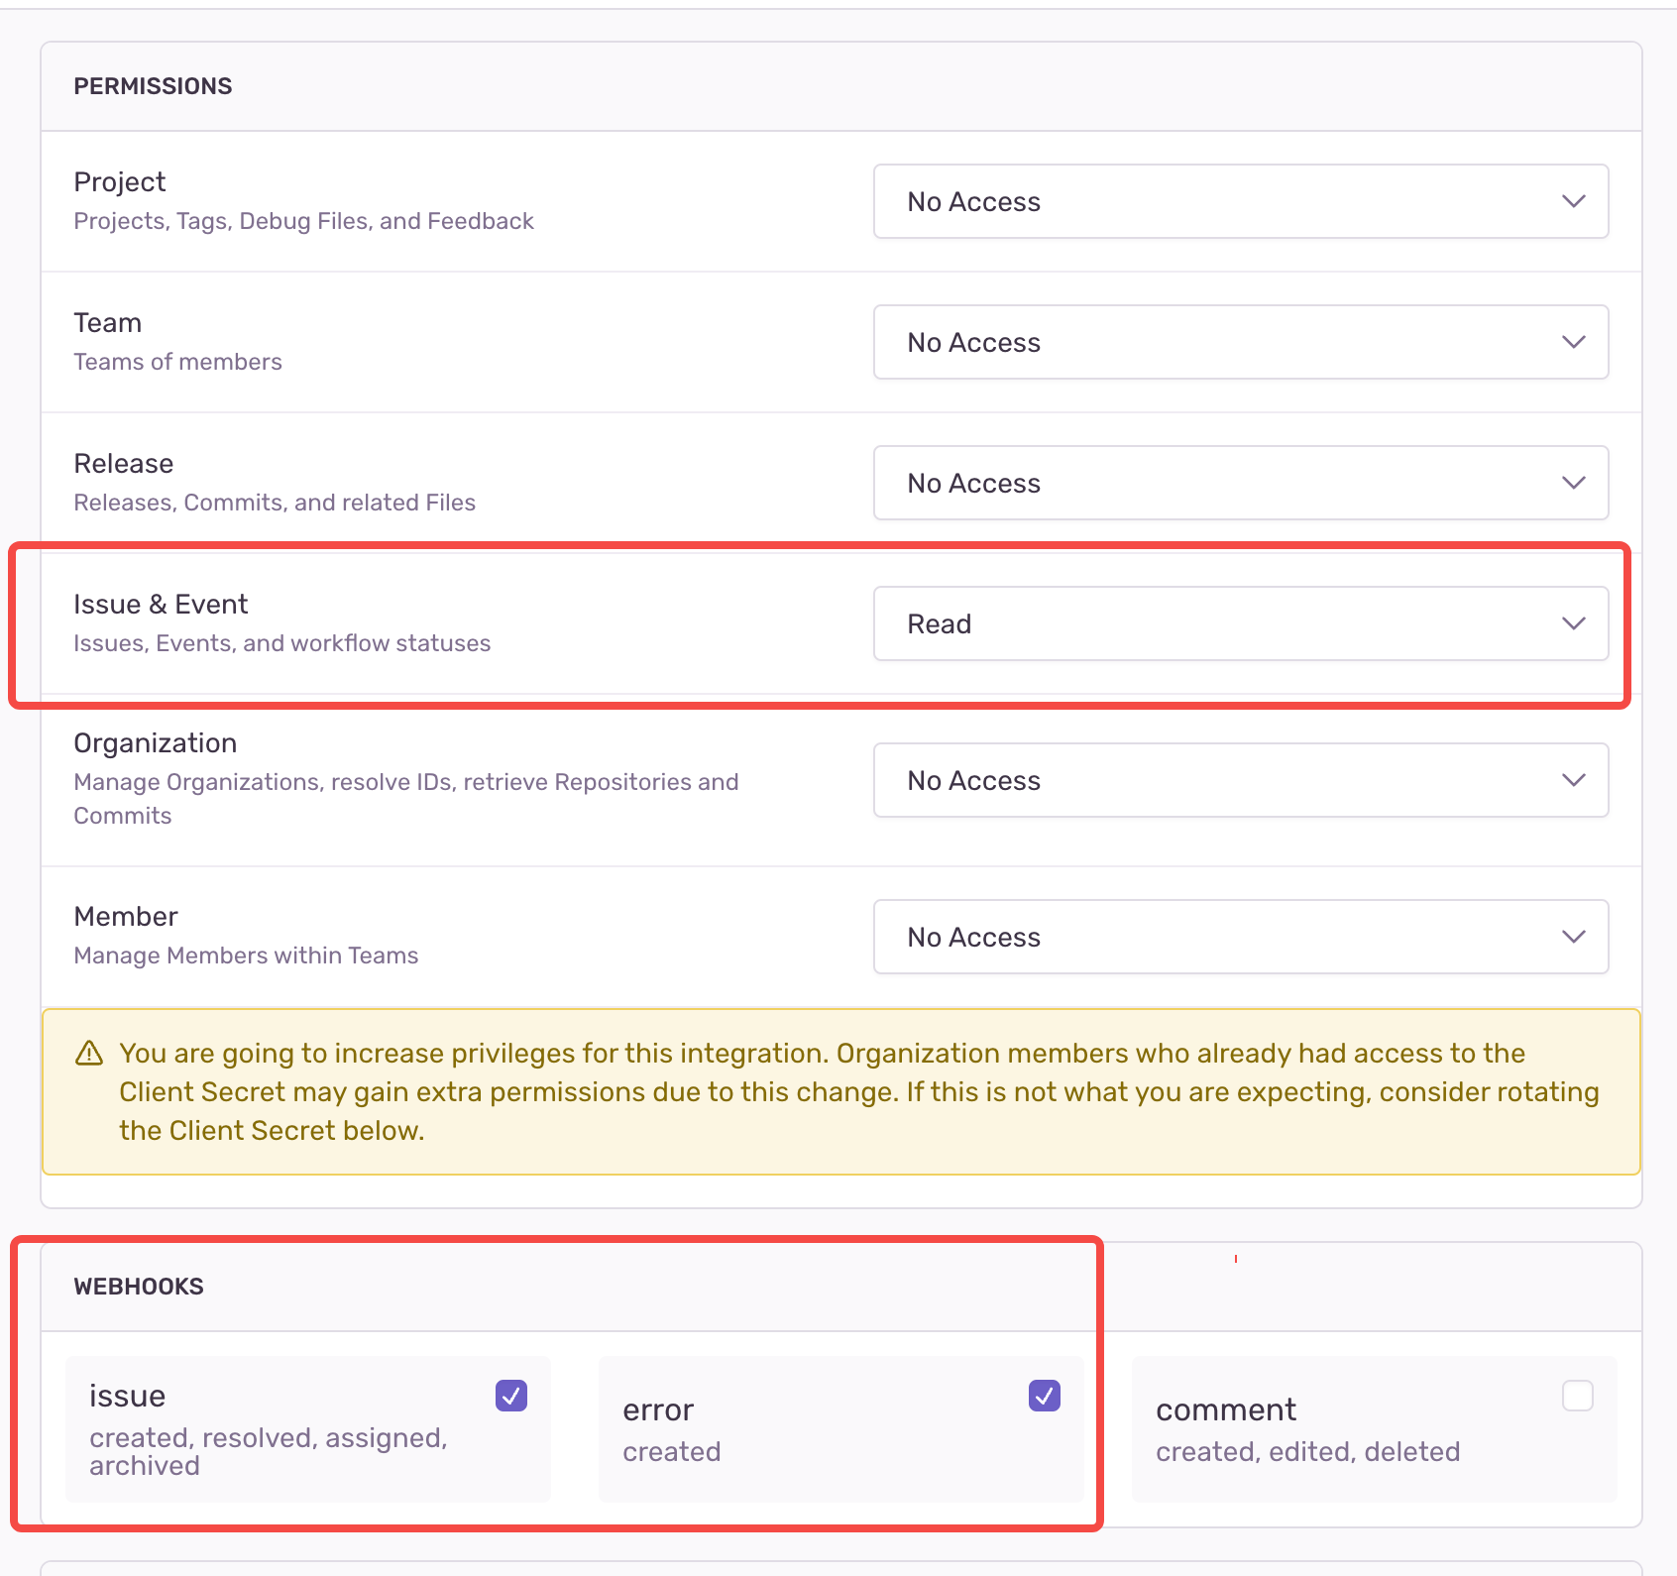Click the "issue" webhook card title
Image resolution: width=1677 pixels, height=1576 pixels.
(127, 1396)
